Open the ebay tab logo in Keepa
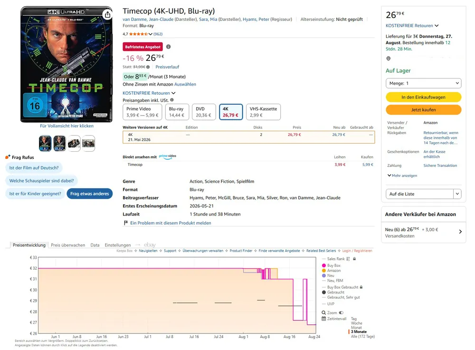This screenshot has width=475, height=350. pyautogui.click(x=150, y=245)
